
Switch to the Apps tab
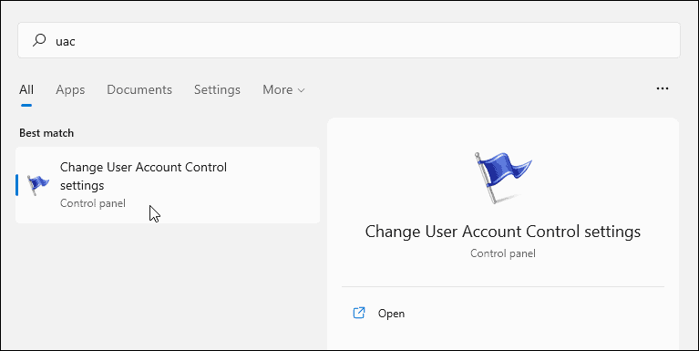click(x=70, y=89)
